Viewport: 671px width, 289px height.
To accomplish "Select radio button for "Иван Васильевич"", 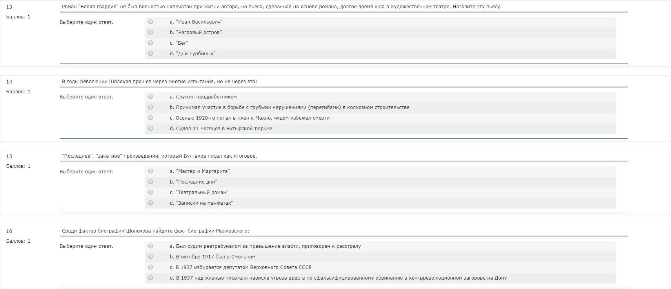I will (x=151, y=22).
